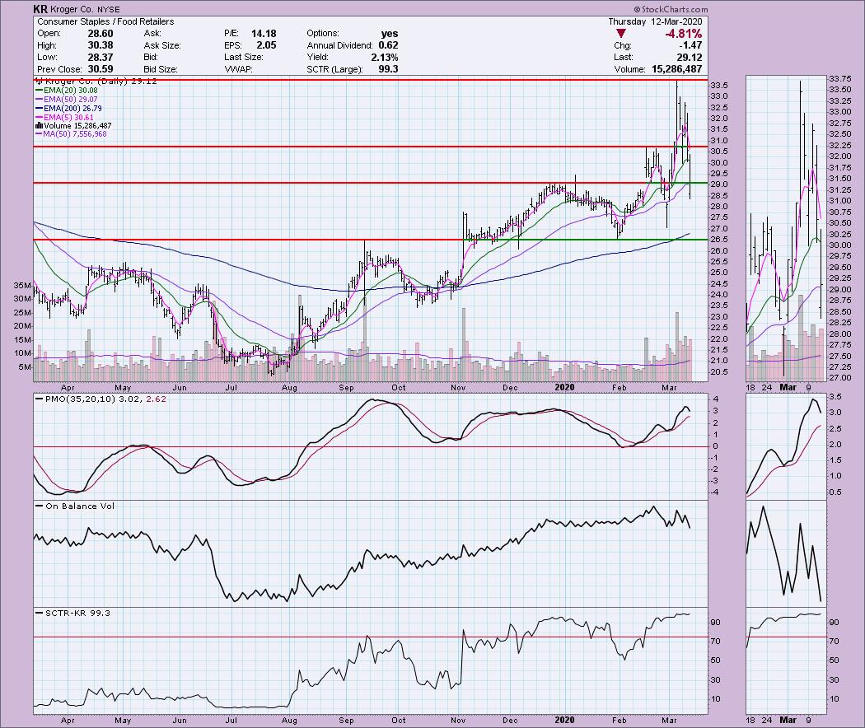Click the Aug label under the price chart

(289, 388)
